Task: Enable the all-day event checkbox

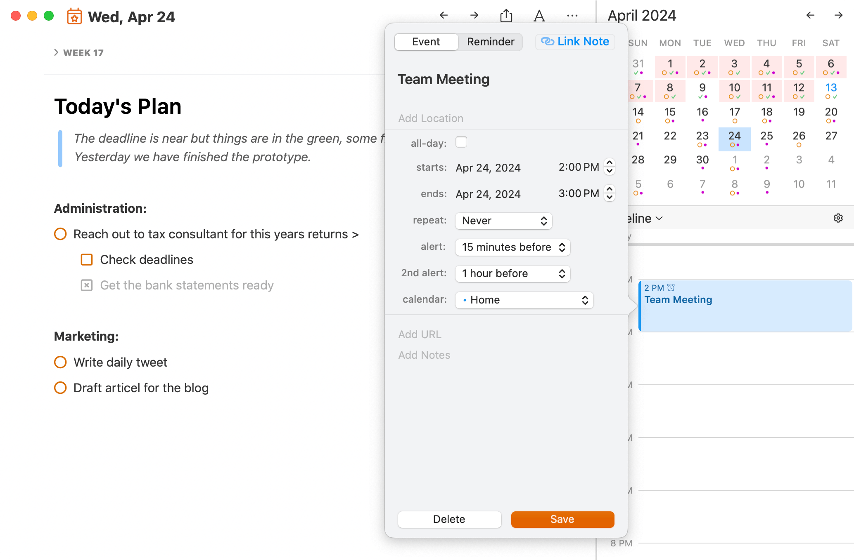Action: coord(461,142)
